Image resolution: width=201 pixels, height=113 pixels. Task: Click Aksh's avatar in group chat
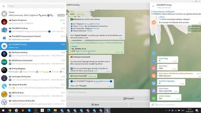pyautogui.click(x=154, y=76)
